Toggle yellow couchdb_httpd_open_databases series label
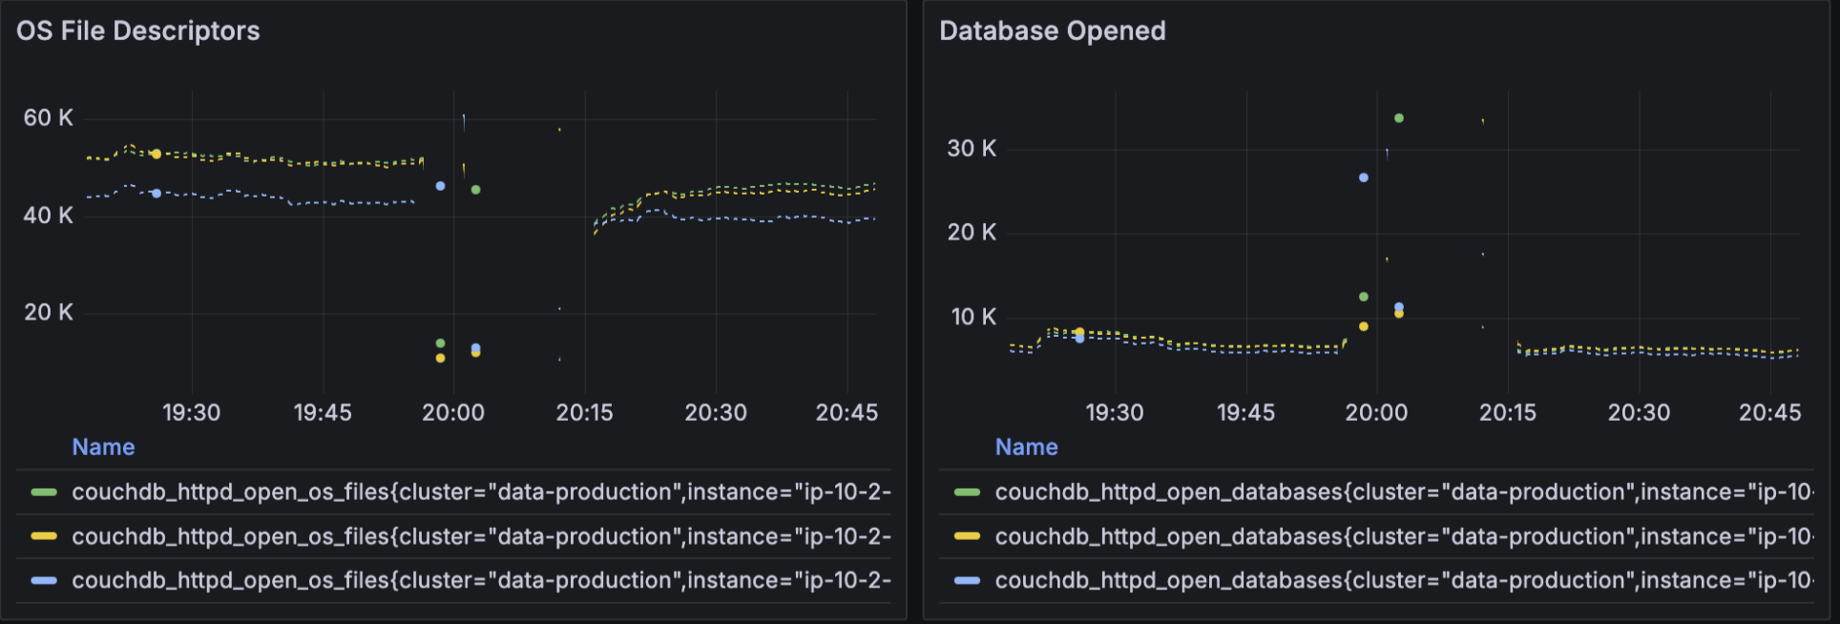The image size is (1840, 624). pos(1405,536)
